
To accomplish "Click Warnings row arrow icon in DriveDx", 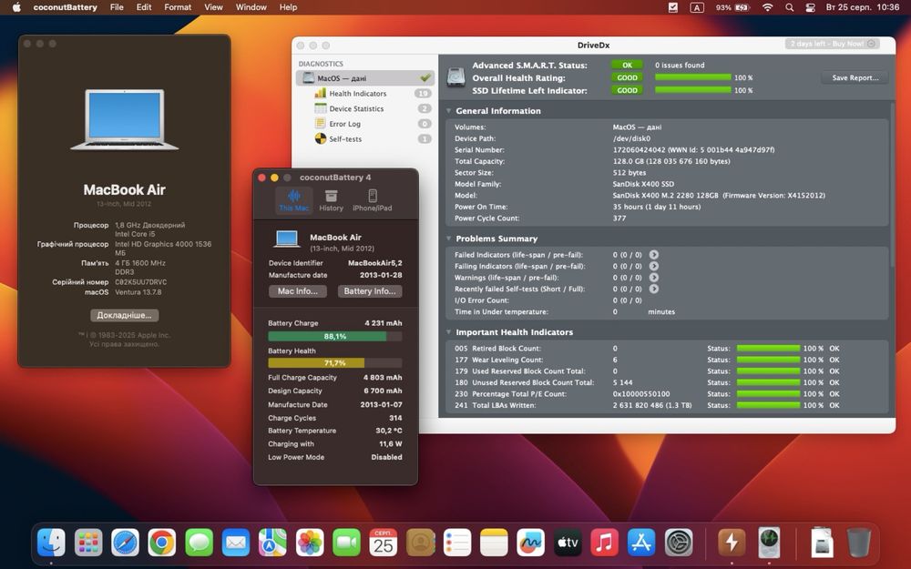I will tap(653, 278).
